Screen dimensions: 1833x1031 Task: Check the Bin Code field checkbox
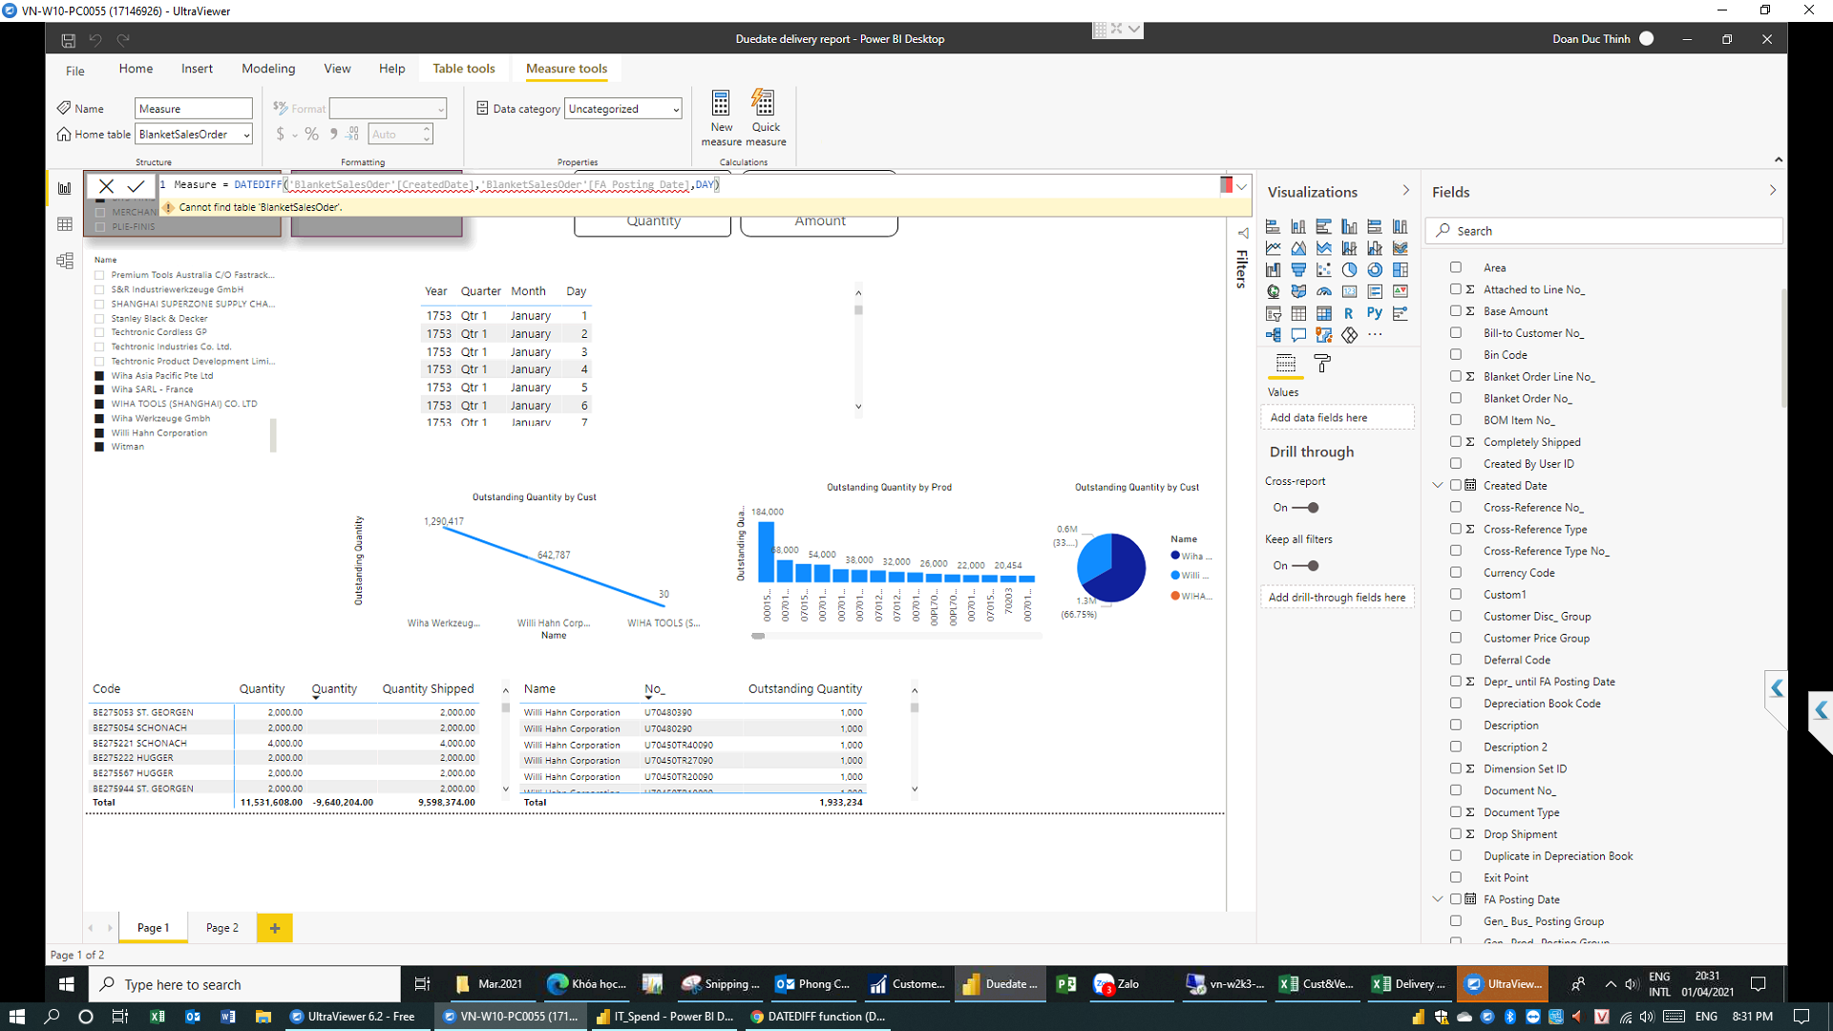point(1456,354)
